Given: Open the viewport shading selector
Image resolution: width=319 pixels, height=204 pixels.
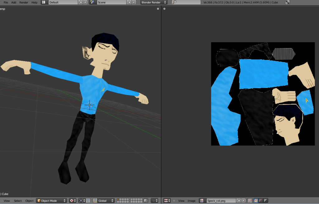Looking at the screenshot, I should click(73, 201).
